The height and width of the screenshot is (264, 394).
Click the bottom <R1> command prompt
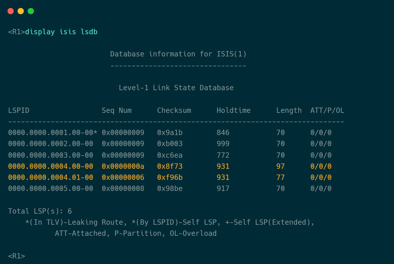(16, 256)
